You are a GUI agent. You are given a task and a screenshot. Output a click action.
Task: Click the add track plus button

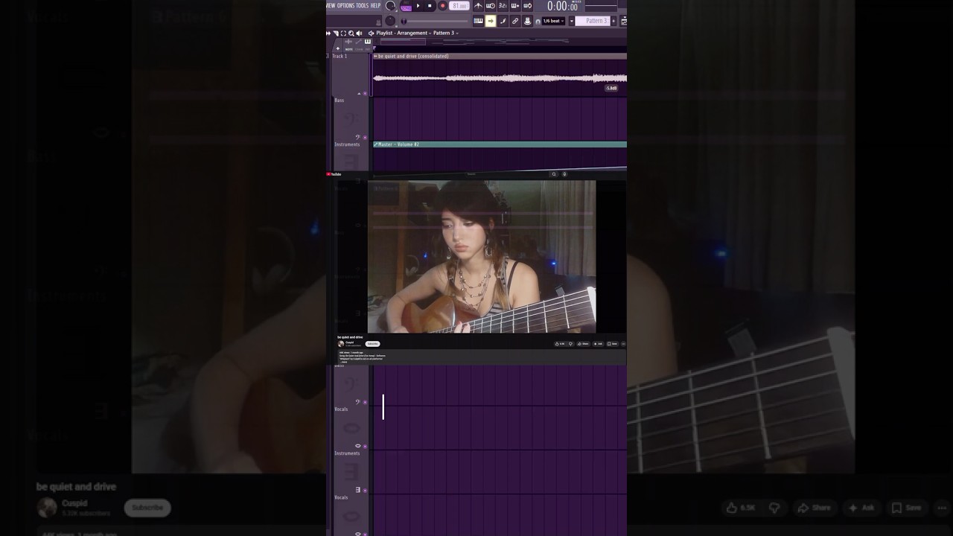pos(338,48)
